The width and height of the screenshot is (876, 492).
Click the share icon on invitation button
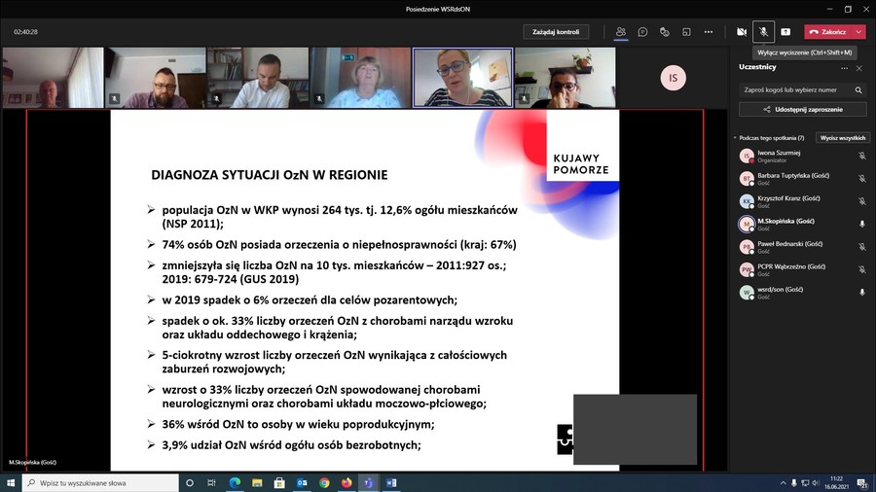(x=767, y=110)
